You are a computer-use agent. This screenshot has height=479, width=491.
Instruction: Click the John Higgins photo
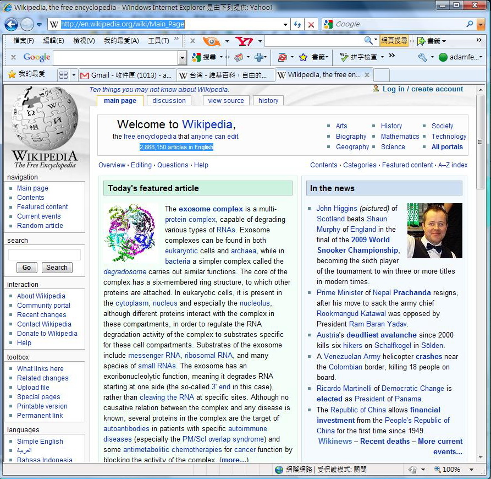point(434,231)
